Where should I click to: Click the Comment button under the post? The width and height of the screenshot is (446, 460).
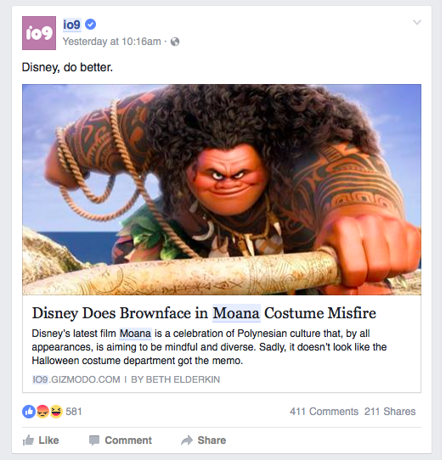[121, 440]
